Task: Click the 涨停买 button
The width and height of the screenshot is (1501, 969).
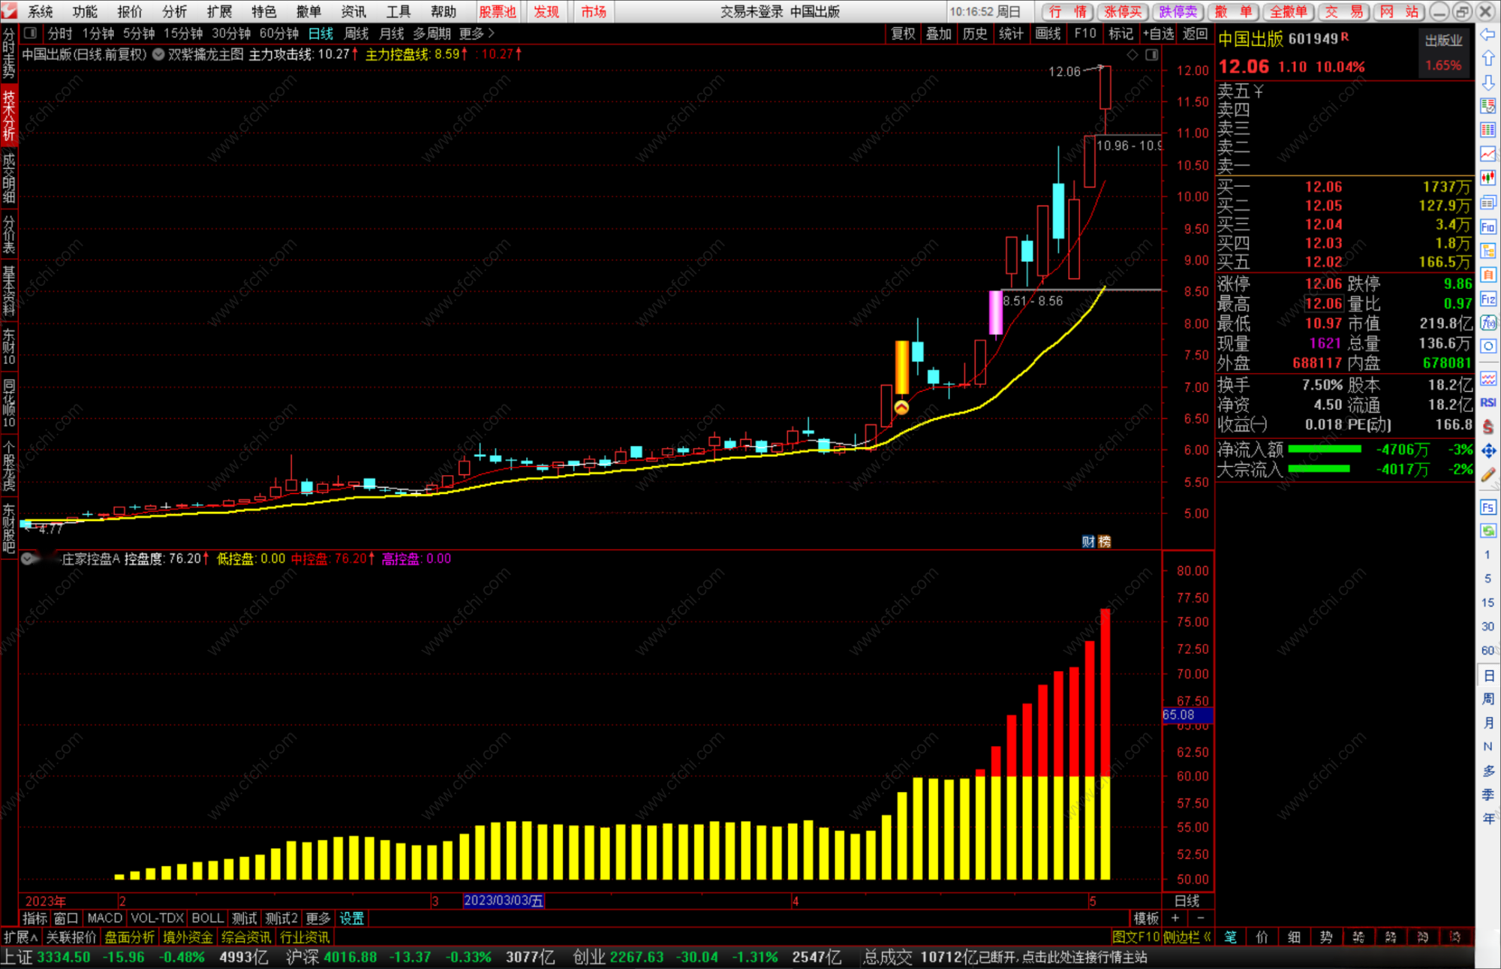Action: click(x=1123, y=11)
